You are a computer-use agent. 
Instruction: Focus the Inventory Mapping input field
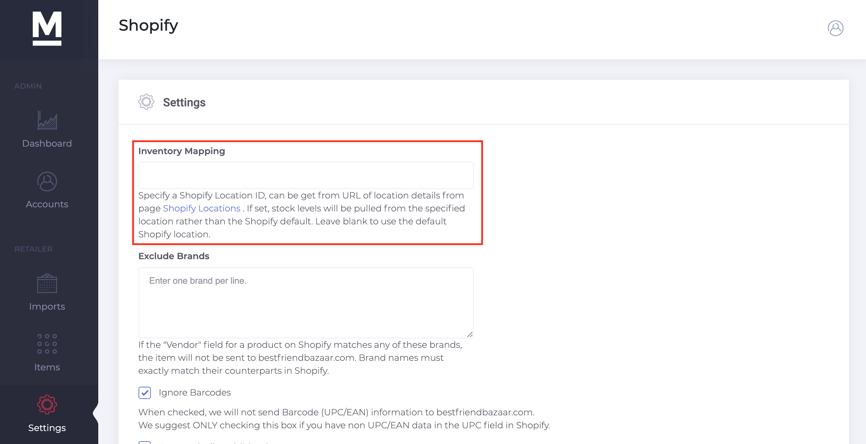pos(306,175)
